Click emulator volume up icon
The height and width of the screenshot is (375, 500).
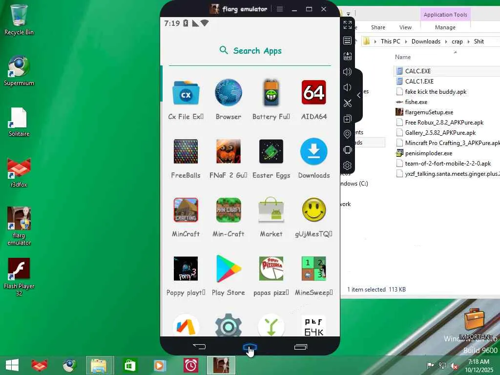pos(348,72)
